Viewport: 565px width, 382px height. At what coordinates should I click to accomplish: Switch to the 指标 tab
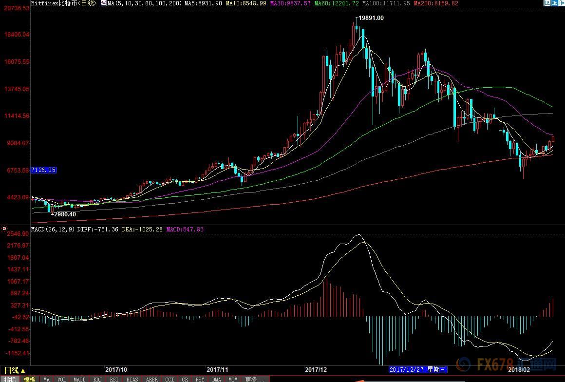coord(10,379)
